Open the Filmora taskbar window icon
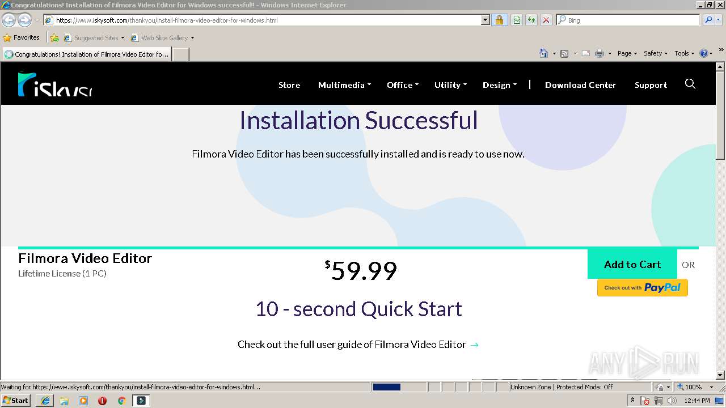 (x=141, y=401)
